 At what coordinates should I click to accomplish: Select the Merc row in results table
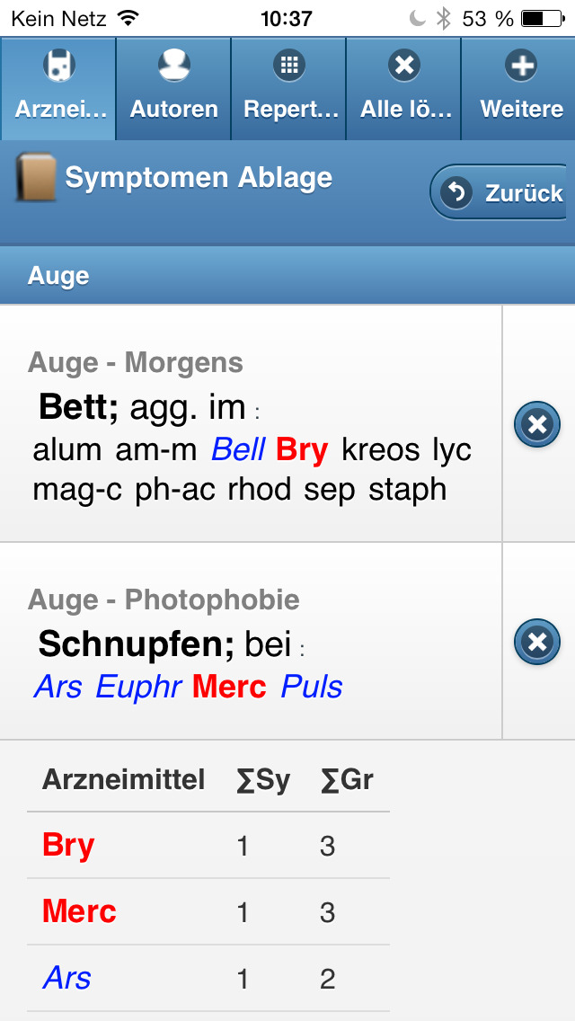tap(208, 911)
